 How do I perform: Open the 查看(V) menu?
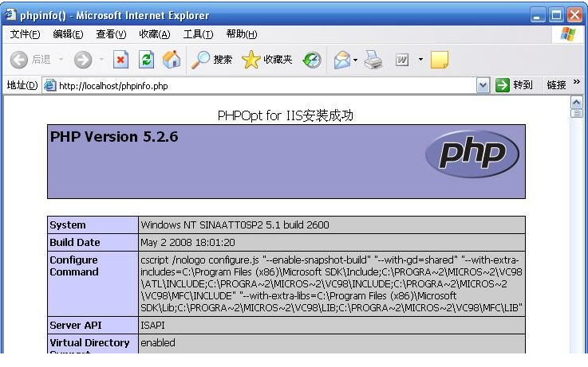pos(112,34)
